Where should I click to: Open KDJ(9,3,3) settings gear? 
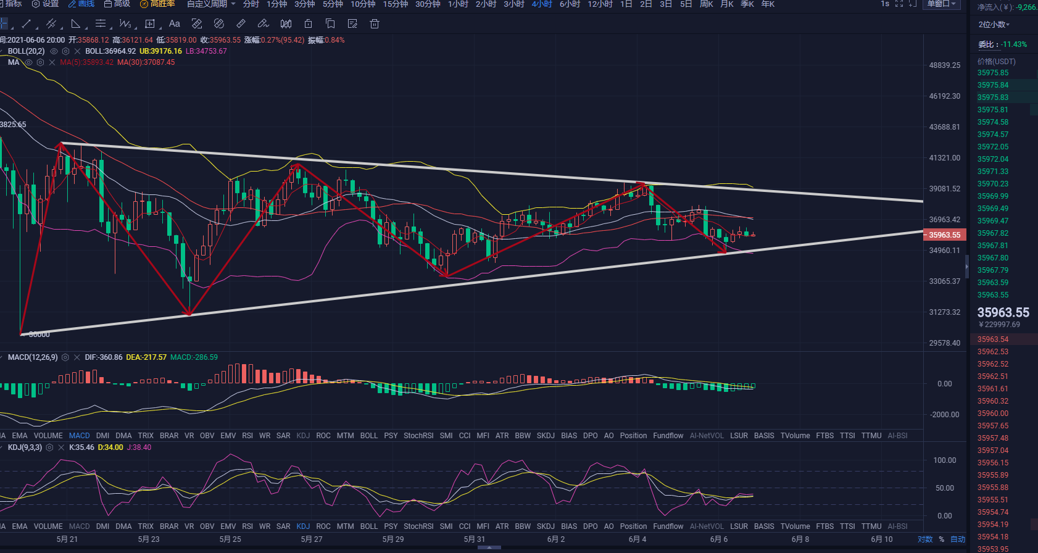[49, 447]
